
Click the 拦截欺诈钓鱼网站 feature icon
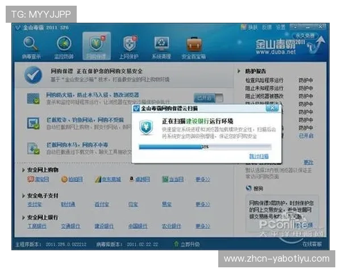[x=33, y=123]
